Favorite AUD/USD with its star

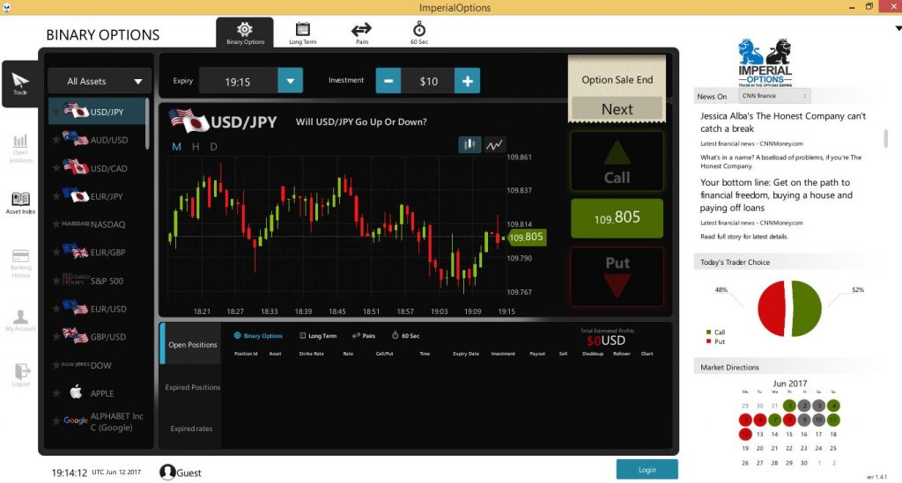[56, 140]
